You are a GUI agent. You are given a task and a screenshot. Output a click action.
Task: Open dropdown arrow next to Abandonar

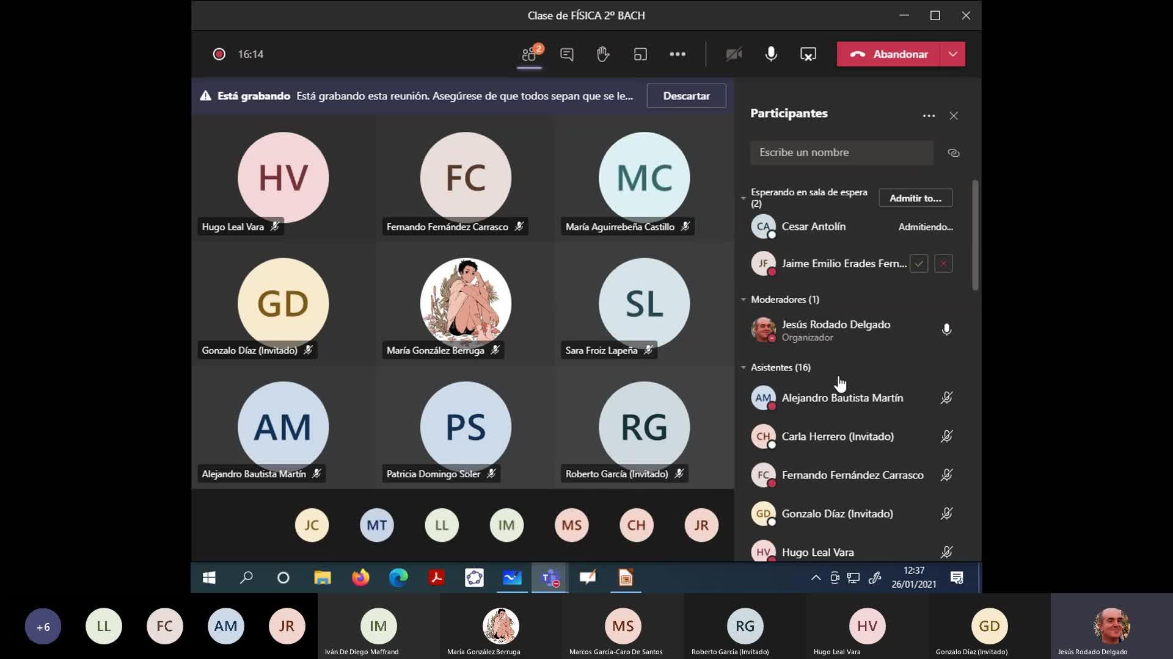[952, 54]
